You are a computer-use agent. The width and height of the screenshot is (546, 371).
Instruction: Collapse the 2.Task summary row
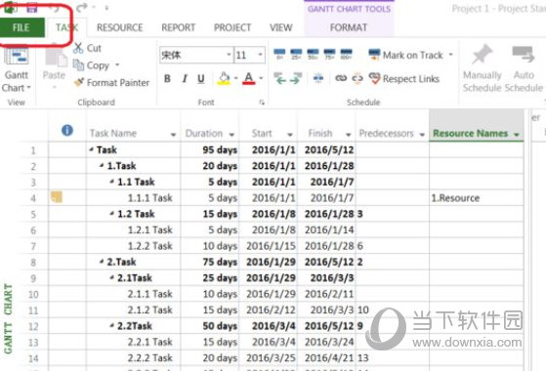102,262
